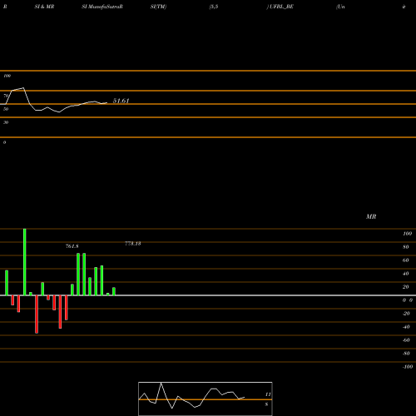416x416 pixels.
Task: Click the UFBL_BE symbol in the header
Action: [x=281, y=7]
